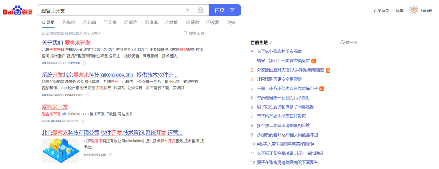Open the 资讯 tab
The image size is (439, 169).
[x=152, y=22]
